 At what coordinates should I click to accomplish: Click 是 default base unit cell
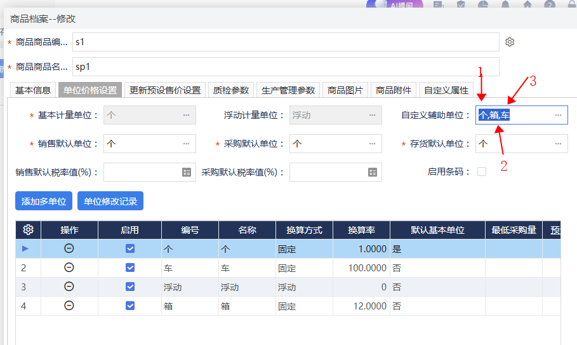point(437,249)
